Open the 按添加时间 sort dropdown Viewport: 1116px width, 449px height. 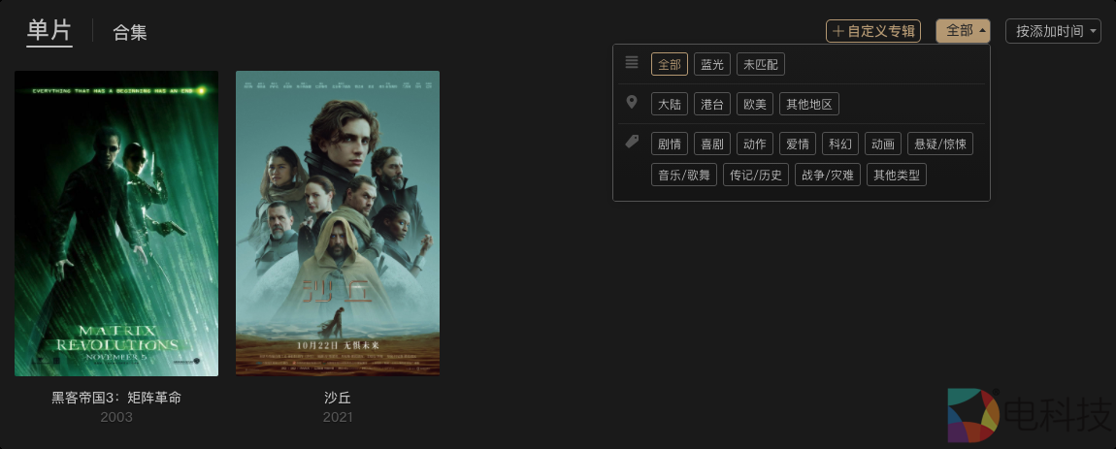(x=1053, y=31)
